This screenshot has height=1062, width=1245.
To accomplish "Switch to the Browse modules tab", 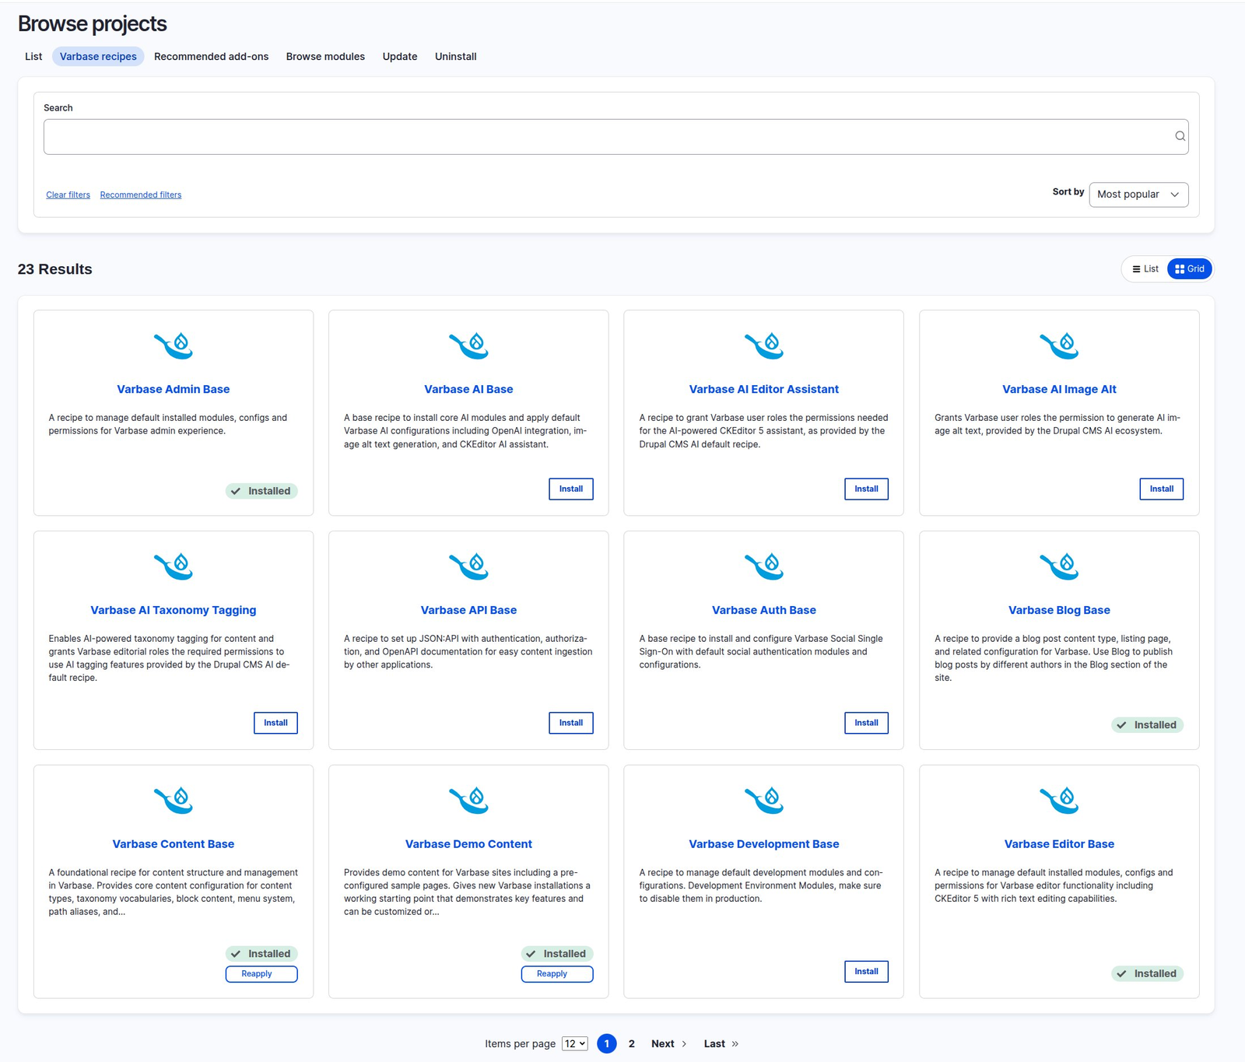I will [324, 56].
